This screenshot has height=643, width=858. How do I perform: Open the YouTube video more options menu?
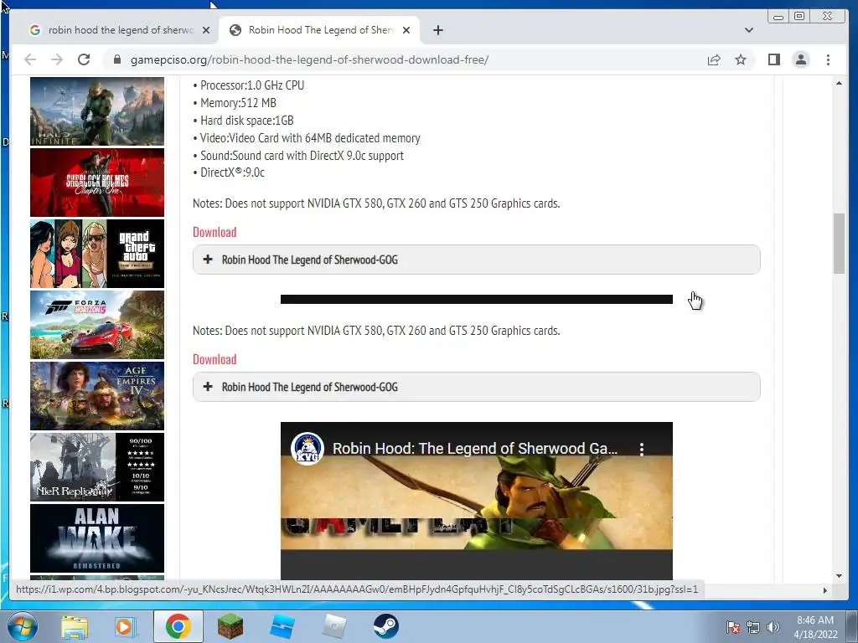641,449
